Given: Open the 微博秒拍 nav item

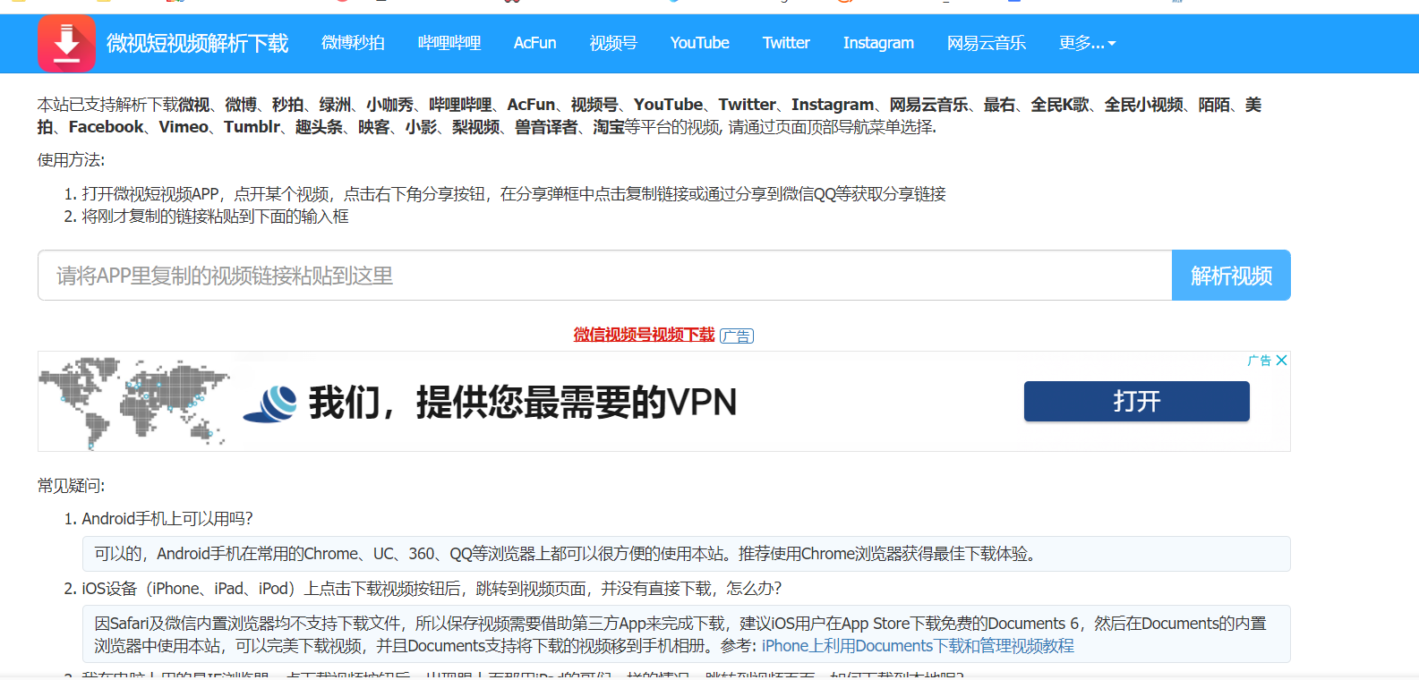Looking at the screenshot, I should point(353,43).
